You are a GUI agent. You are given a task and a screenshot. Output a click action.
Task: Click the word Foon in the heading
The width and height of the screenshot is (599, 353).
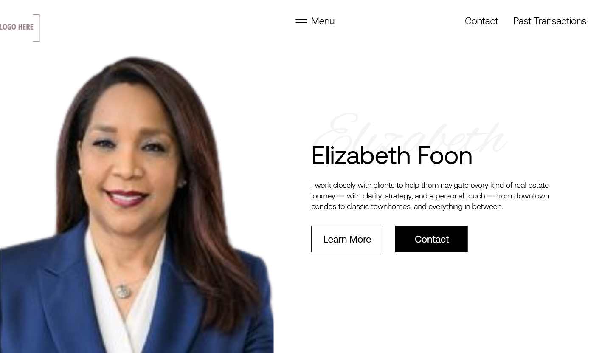click(x=445, y=155)
